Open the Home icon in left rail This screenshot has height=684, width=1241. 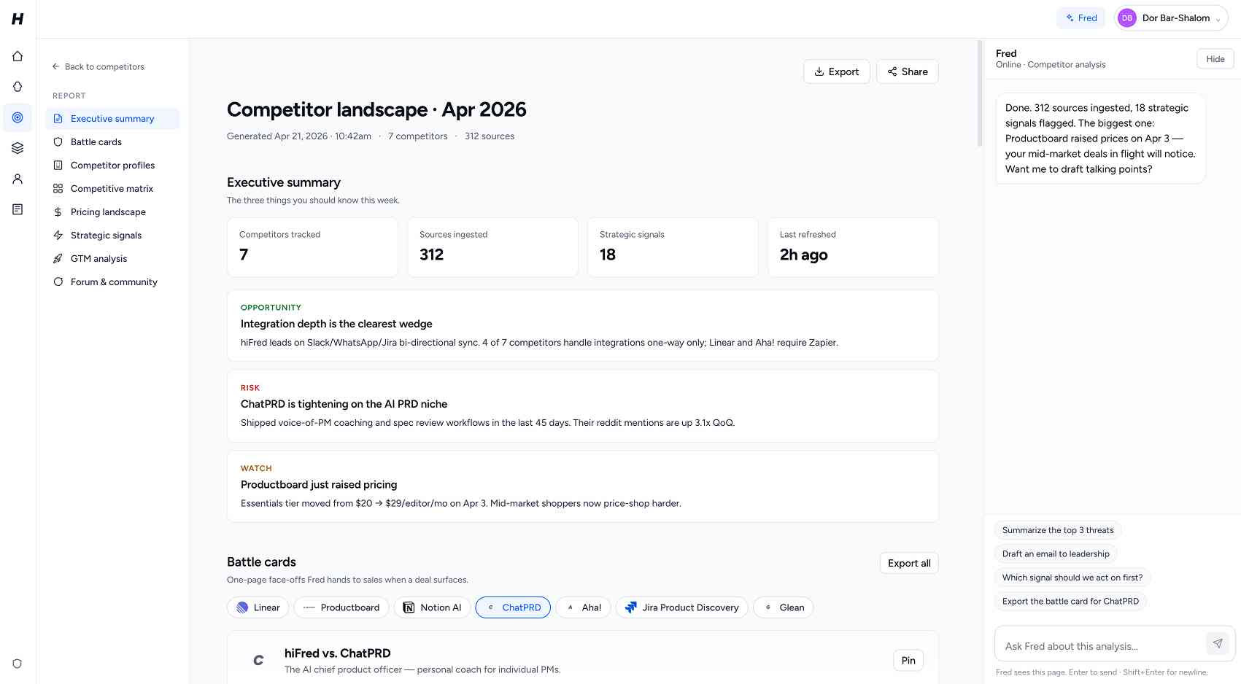click(x=18, y=56)
